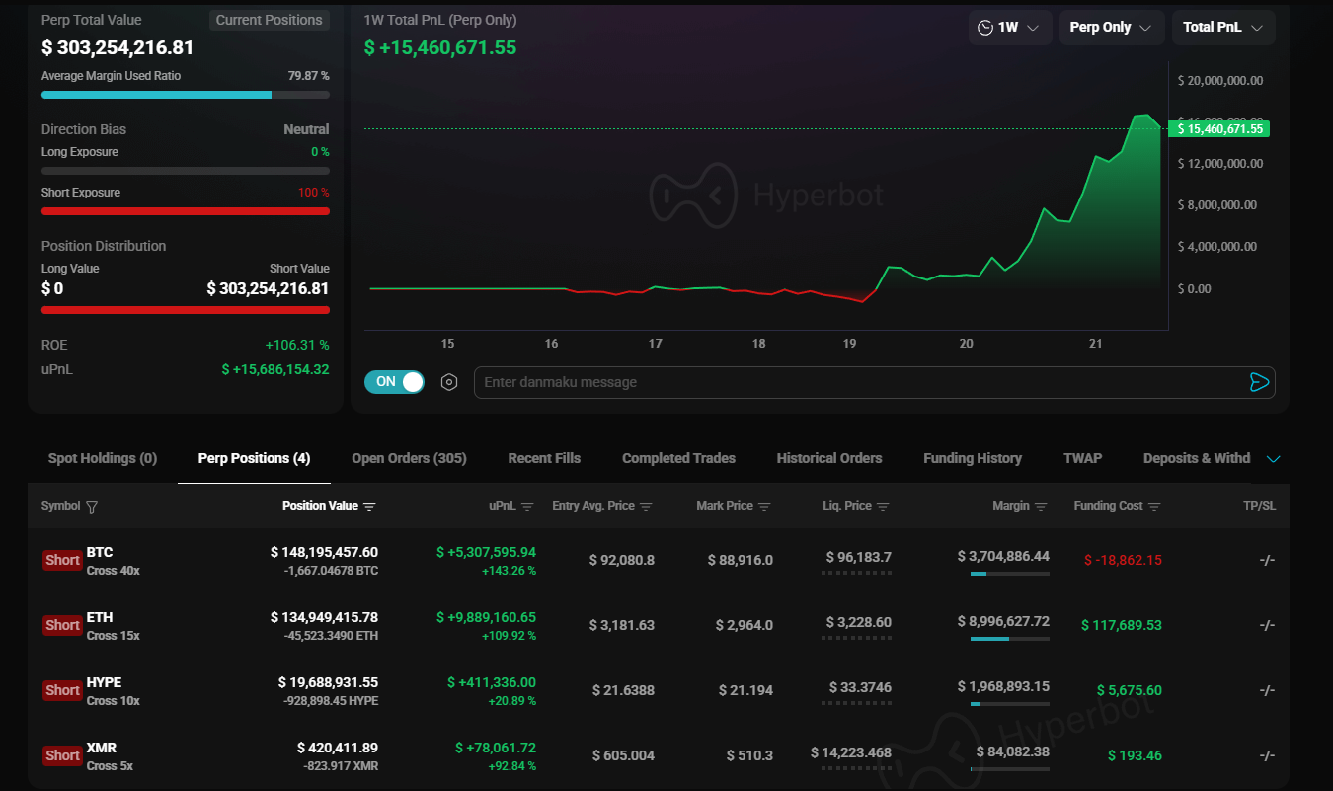The height and width of the screenshot is (791, 1333).
Task: Click the Mark Price sort icon
Action: [x=764, y=507]
